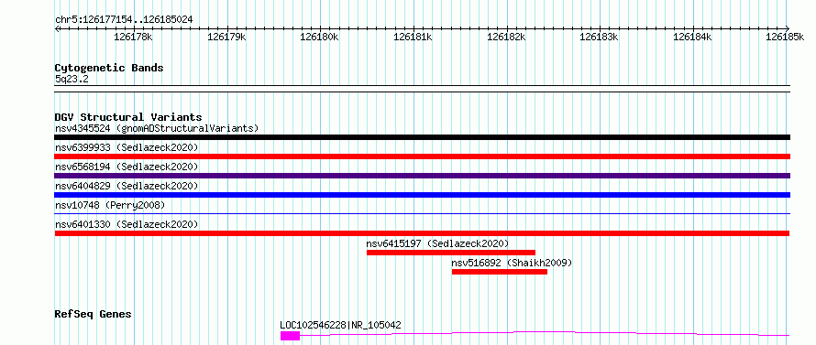Click the thin blue nsv10748 line
816x345 pixels.
(422, 213)
